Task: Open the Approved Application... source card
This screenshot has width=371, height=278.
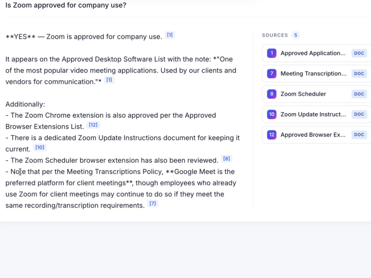Action: (316, 53)
